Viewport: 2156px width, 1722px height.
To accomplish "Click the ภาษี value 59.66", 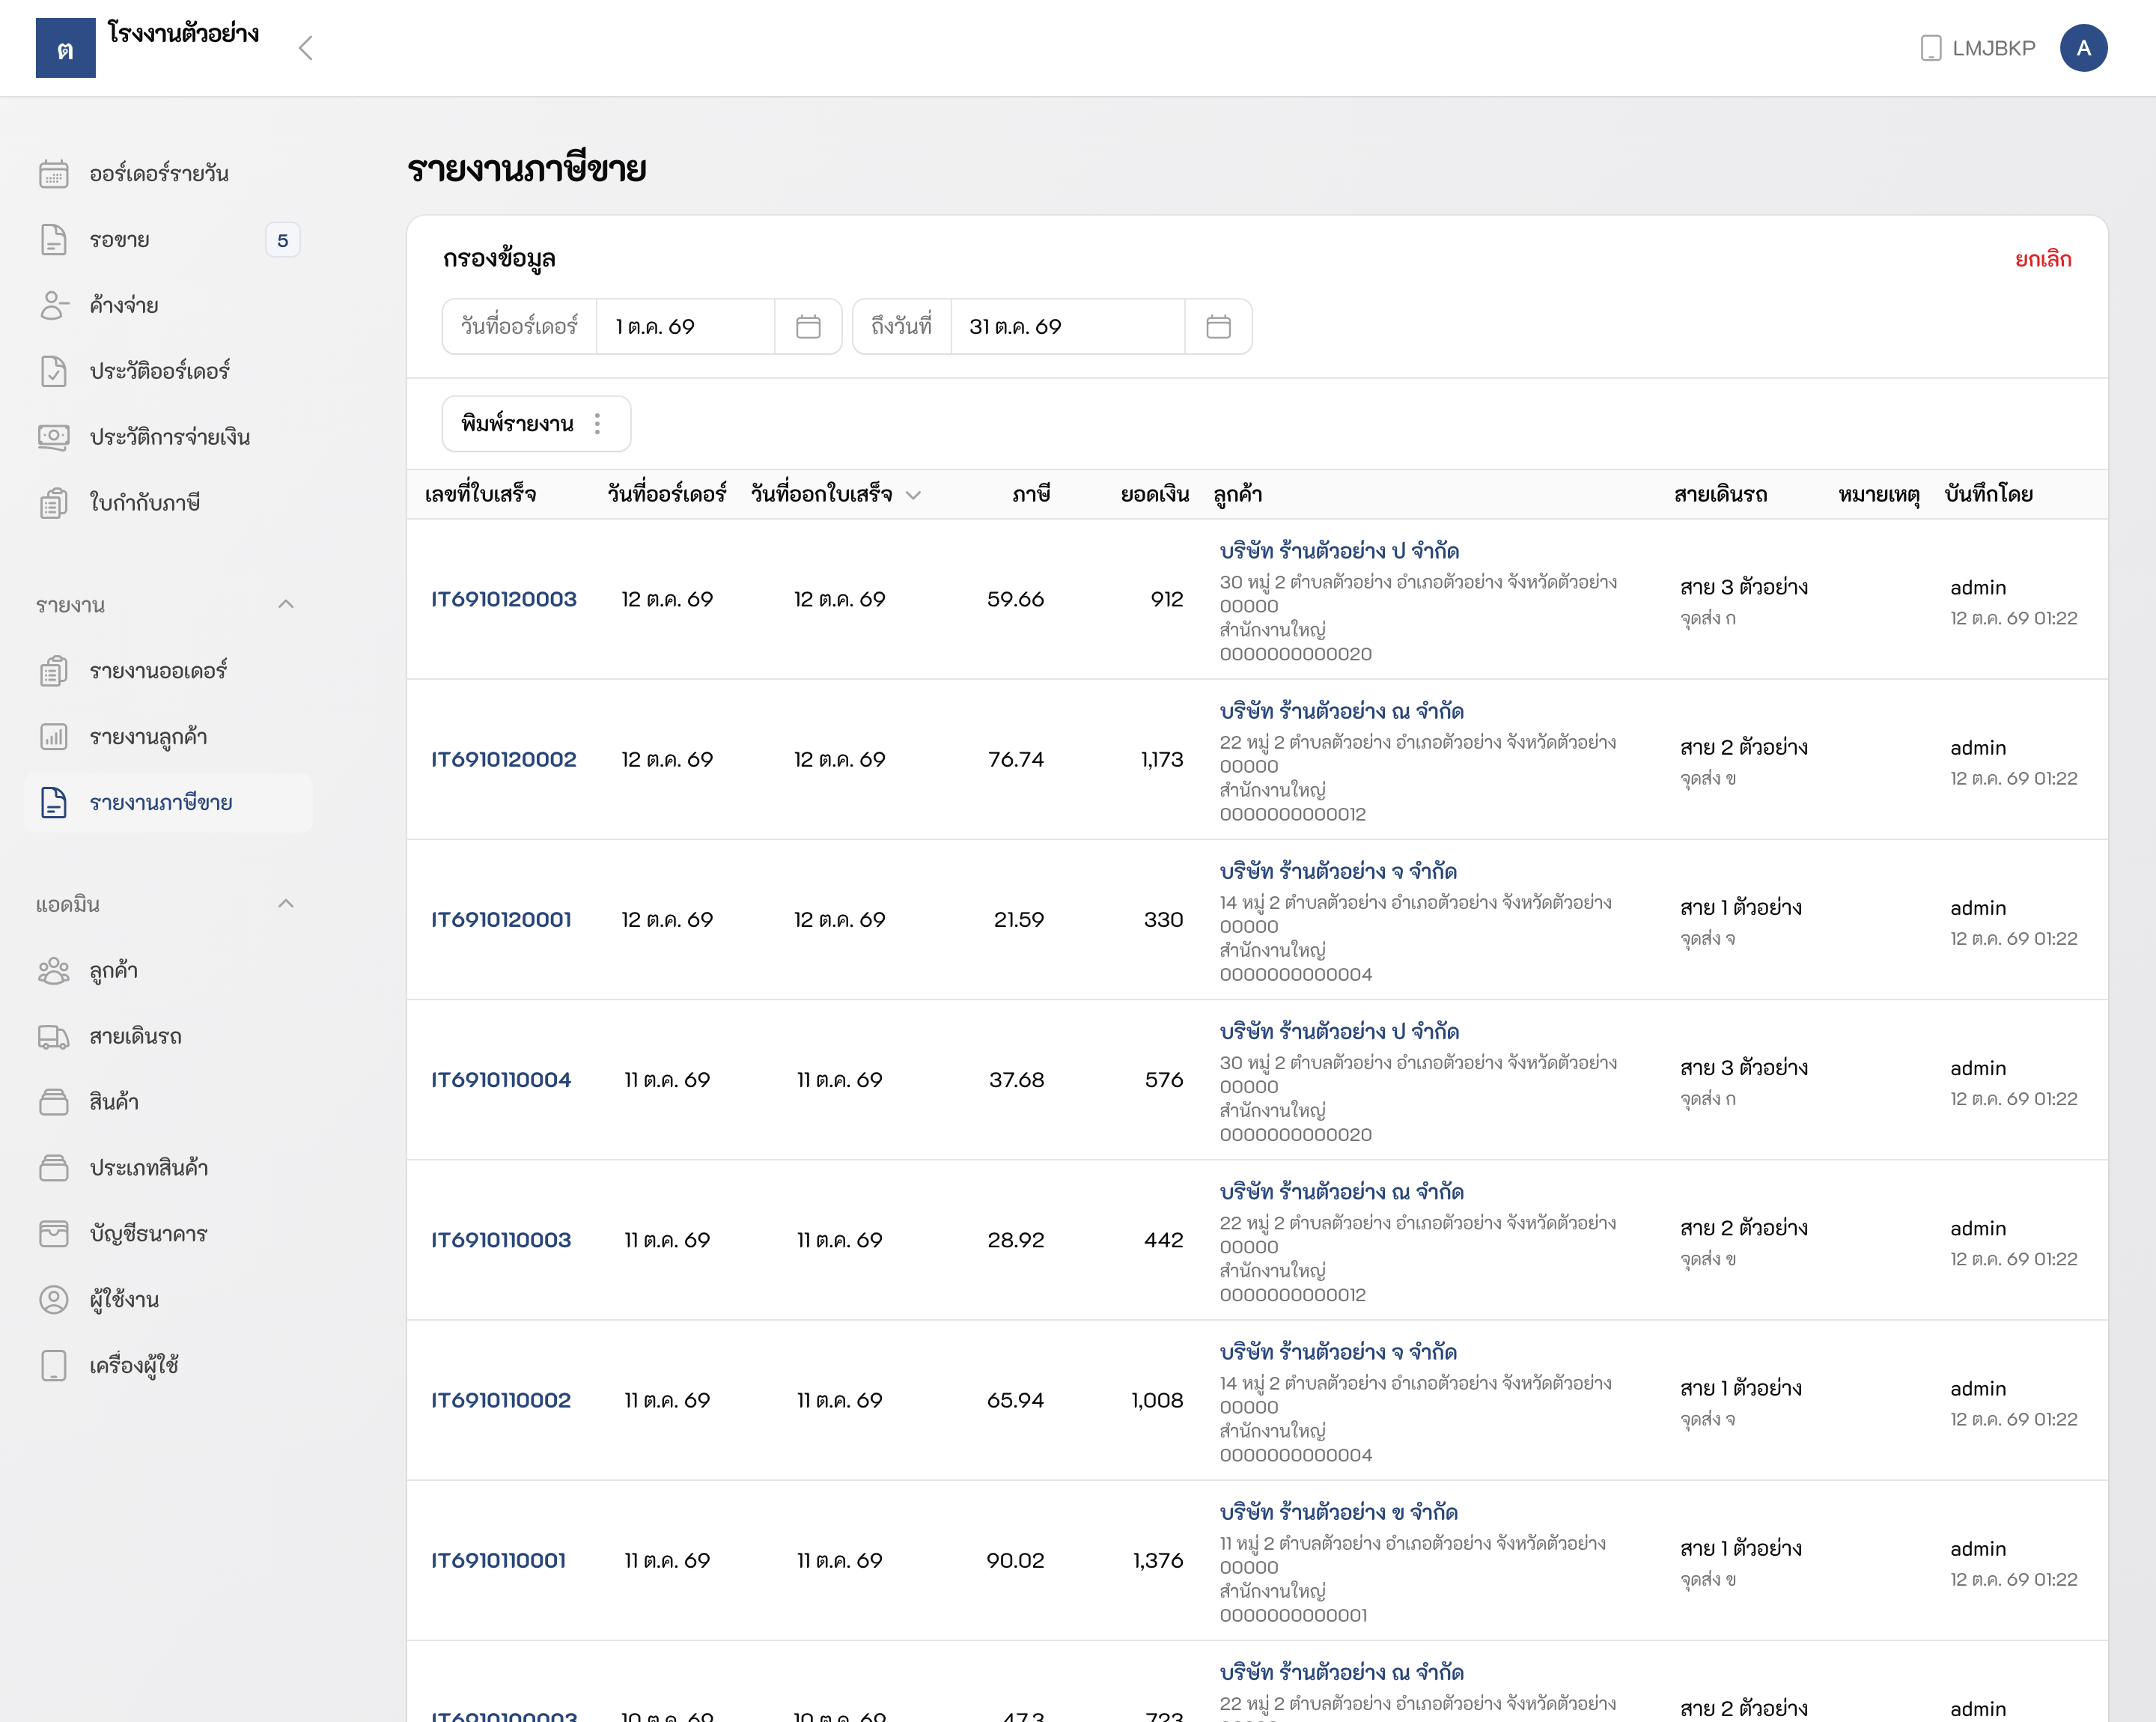I will (1015, 599).
